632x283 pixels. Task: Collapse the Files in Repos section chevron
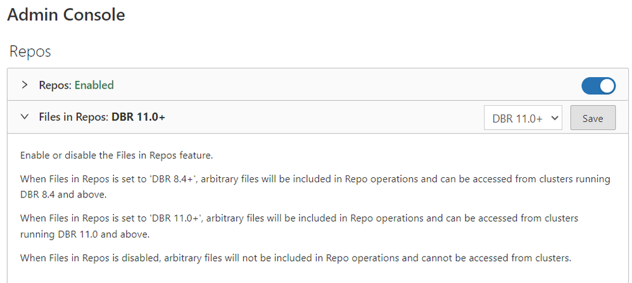point(25,117)
